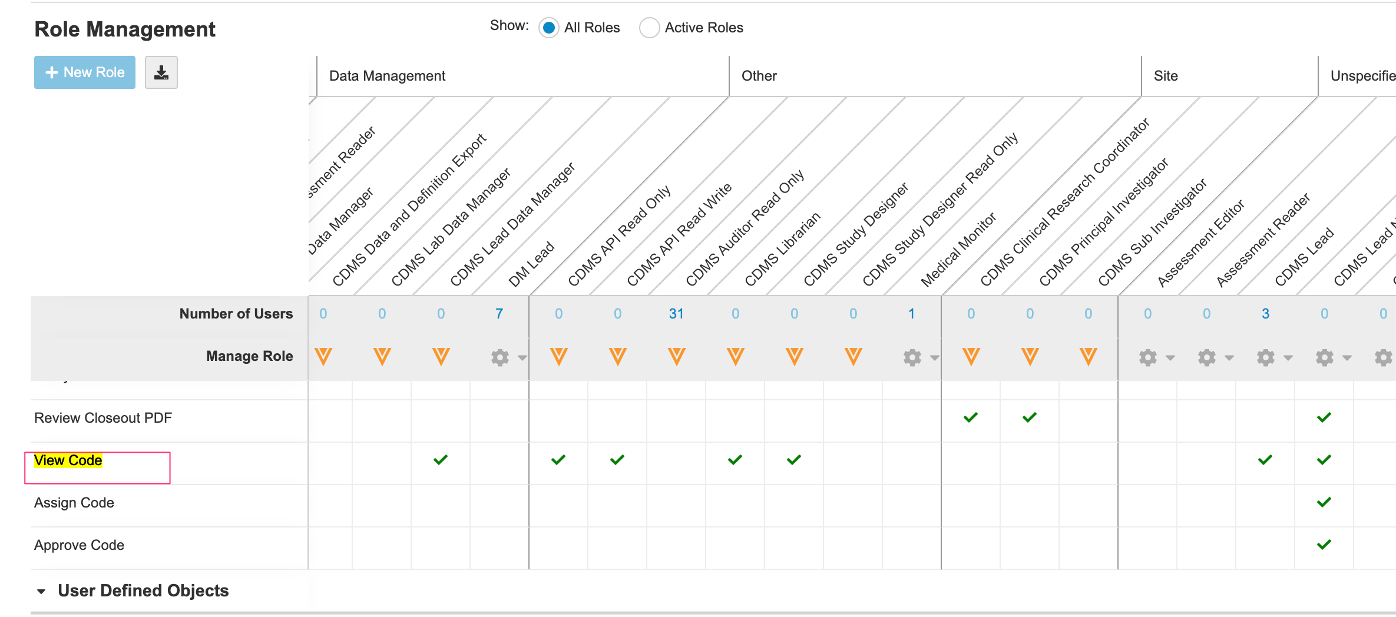Open gear menu for Assessment Editor role

[1148, 357]
